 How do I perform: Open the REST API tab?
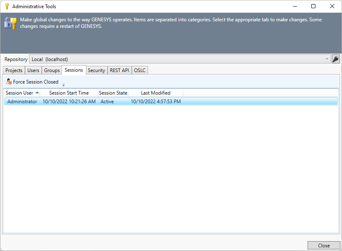pos(119,70)
